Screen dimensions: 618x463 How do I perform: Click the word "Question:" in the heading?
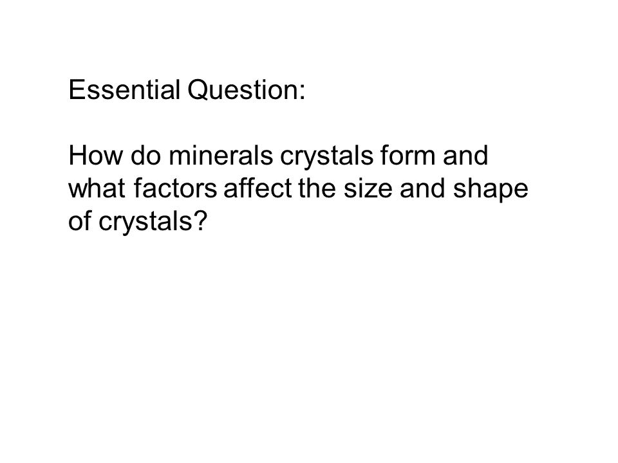(x=247, y=90)
